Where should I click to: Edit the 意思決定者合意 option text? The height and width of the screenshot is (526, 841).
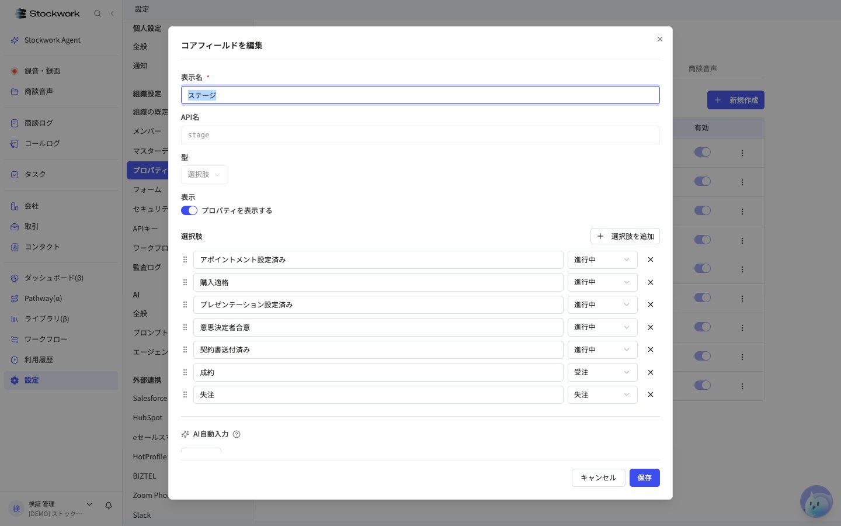pyautogui.click(x=378, y=327)
